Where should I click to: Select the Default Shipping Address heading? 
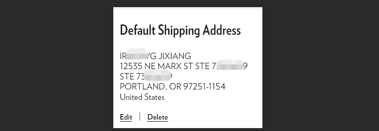point(180,31)
